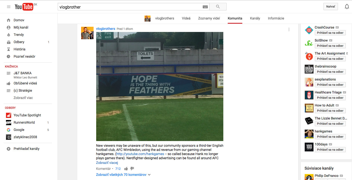Viewport: 352px width, 180px height.
Task: Dislike the post with thumbs down
Action: 132,169
